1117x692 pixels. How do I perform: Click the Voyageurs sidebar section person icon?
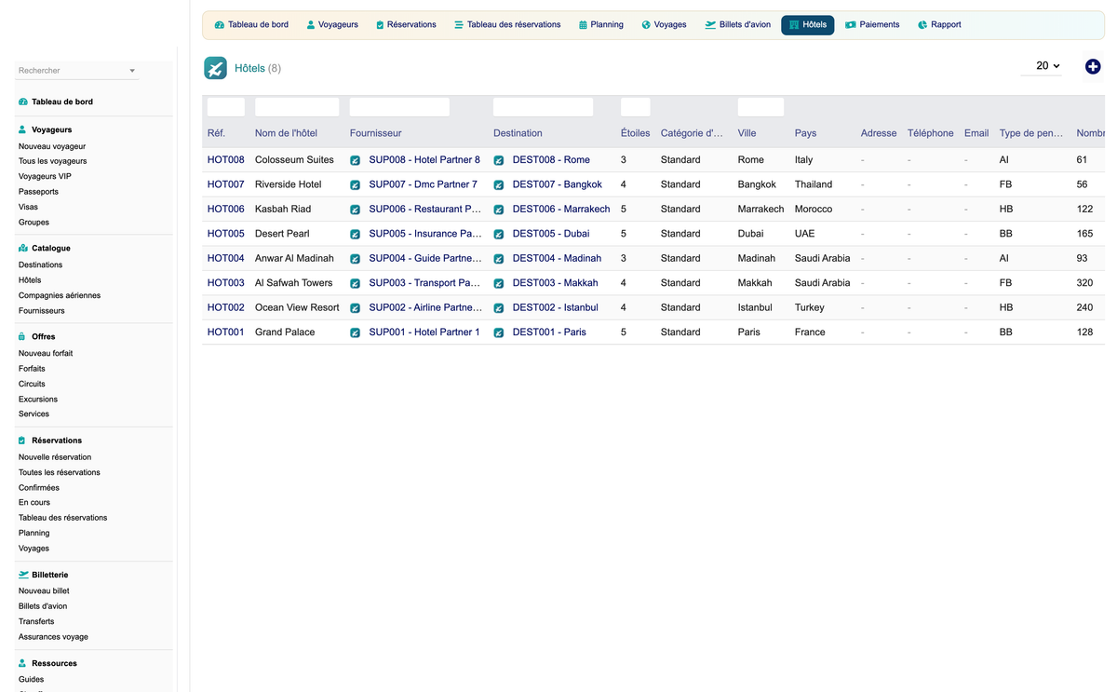coord(22,129)
